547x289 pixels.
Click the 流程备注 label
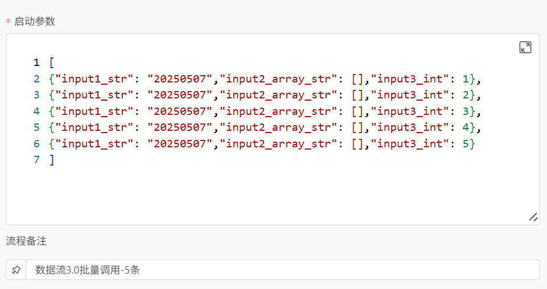(x=26, y=241)
